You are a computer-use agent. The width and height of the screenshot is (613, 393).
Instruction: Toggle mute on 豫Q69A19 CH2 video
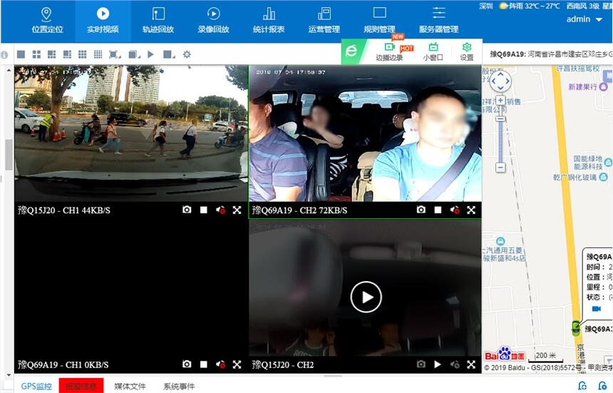tap(455, 210)
